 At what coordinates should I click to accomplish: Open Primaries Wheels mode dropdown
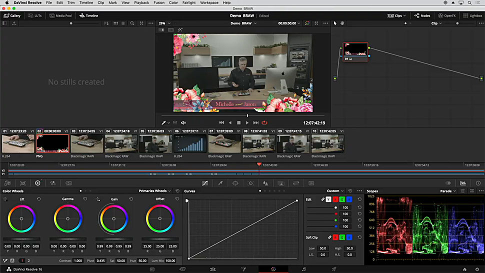tap(155, 191)
